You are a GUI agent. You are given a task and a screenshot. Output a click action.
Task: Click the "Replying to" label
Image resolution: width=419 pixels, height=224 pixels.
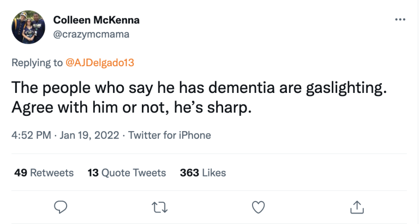(x=37, y=62)
